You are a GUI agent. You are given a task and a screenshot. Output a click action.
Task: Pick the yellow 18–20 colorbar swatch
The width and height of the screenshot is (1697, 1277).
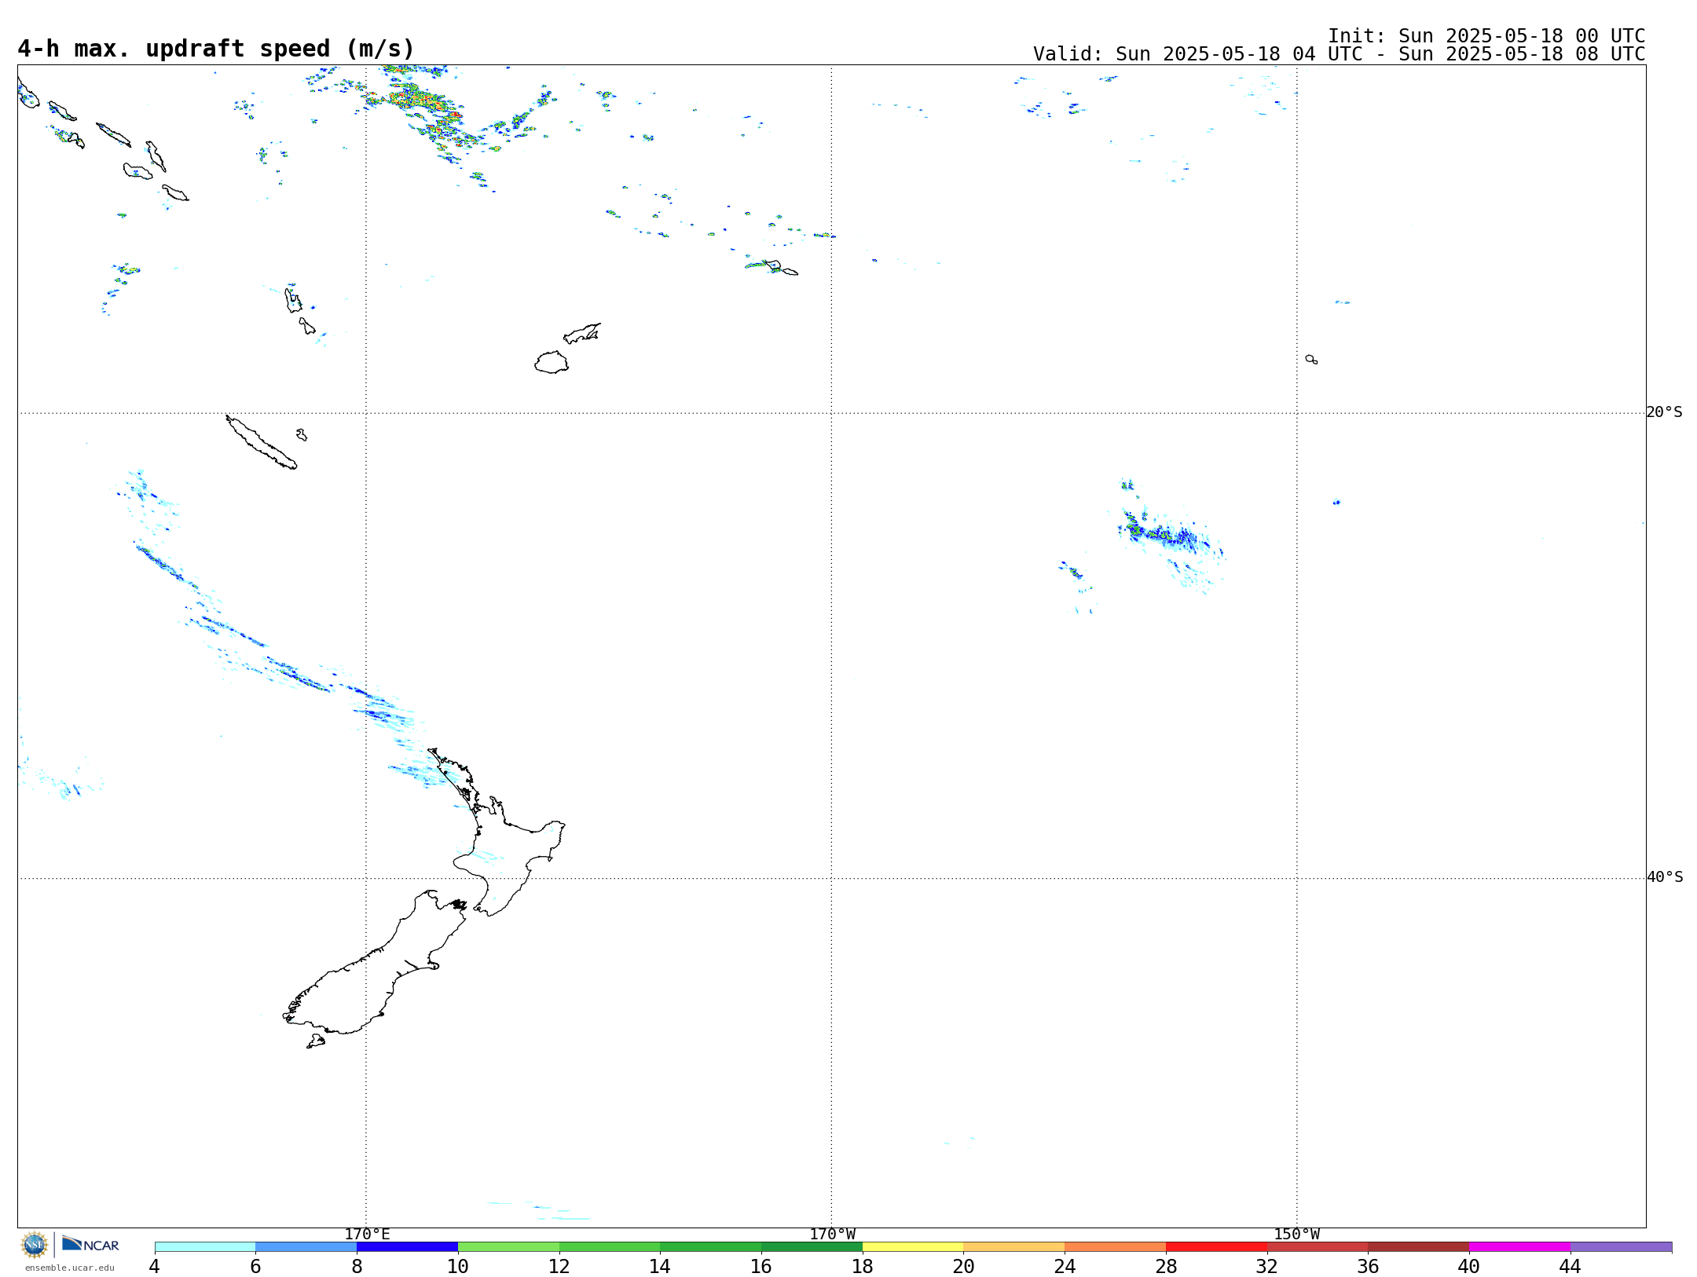(913, 1247)
